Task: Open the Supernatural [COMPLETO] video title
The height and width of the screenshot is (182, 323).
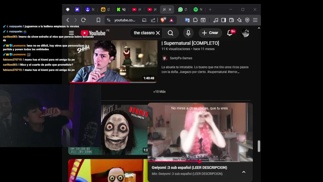Action: pos(190,43)
